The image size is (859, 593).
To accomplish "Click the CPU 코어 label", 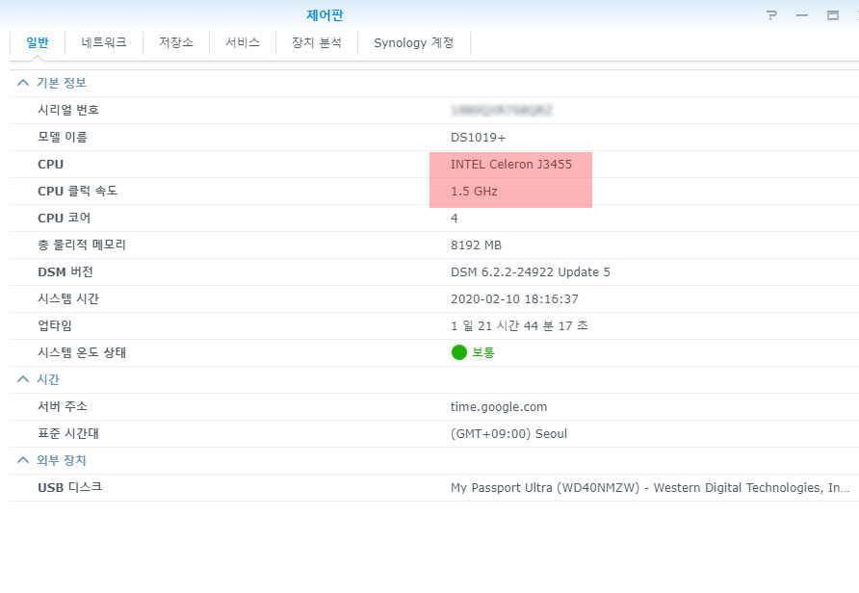I will pyautogui.click(x=65, y=218).
